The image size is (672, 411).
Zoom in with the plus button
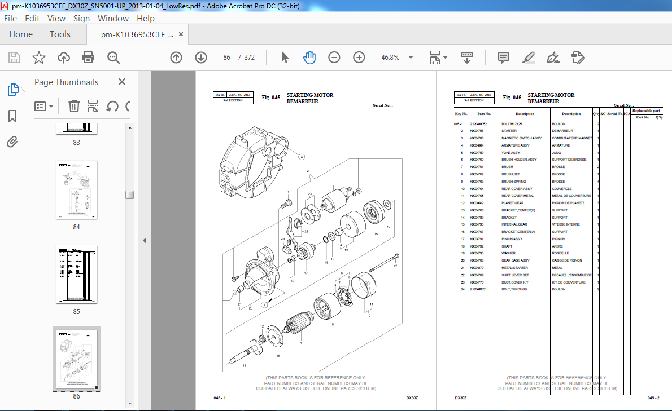click(x=359, y=58)
